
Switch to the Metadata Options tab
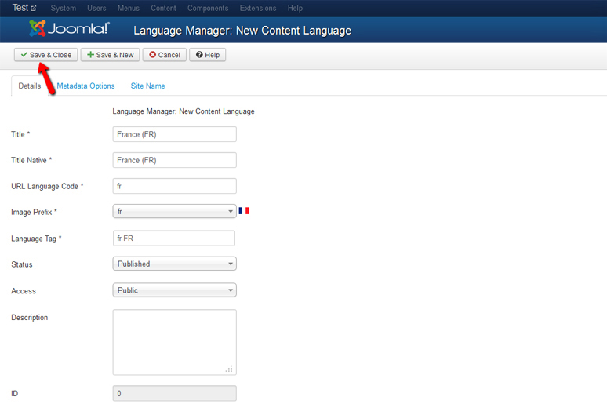click(x=85, y=86)
